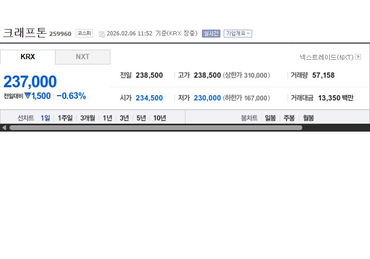Click the horizontal scrollbar thumb
The image size is (370, 259).
click(x=156, y=127)
